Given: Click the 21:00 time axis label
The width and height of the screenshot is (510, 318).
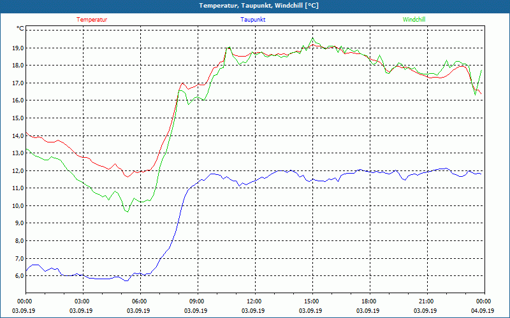Looking at the screenshot, I should [427, 301].
